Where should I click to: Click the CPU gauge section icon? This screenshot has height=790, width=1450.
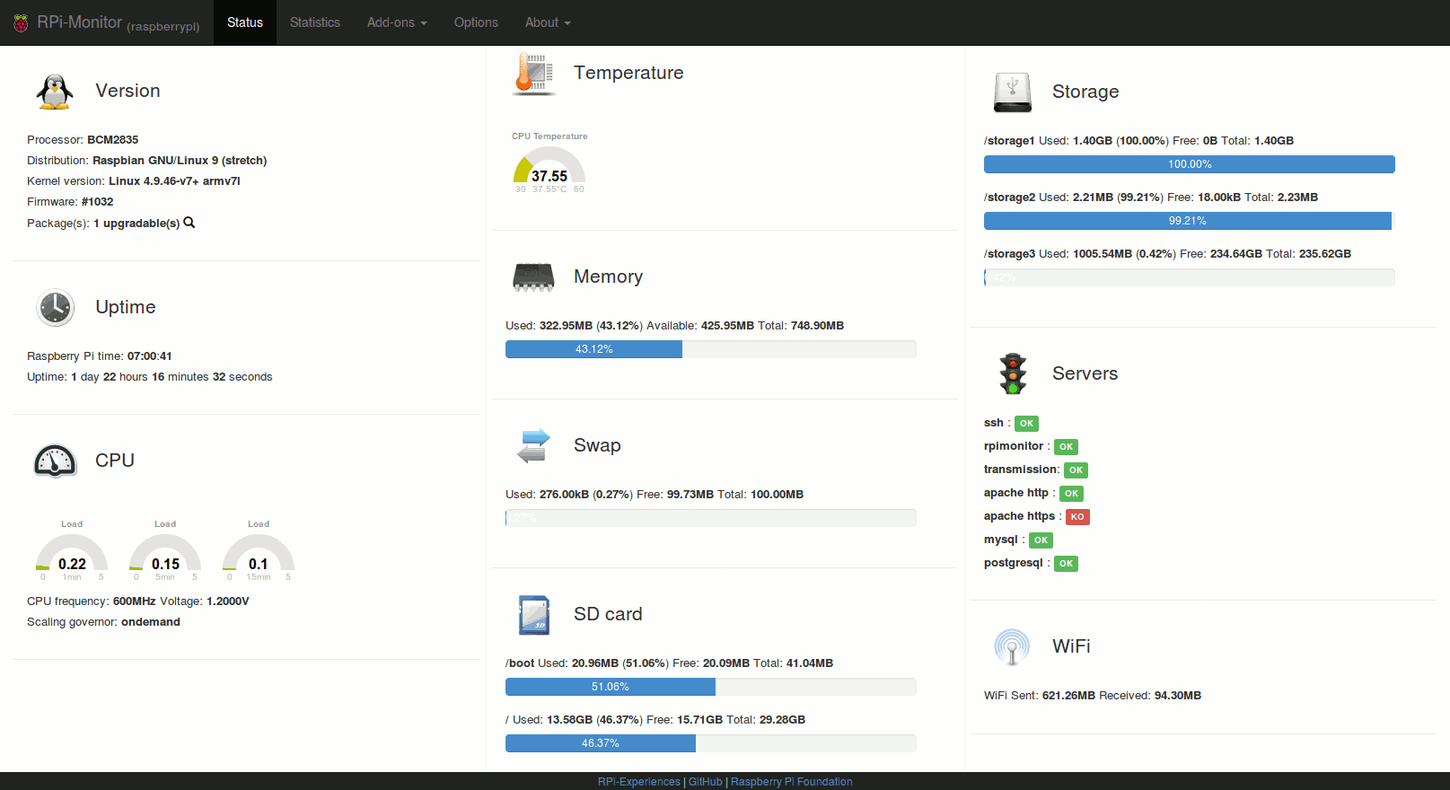click(x=55, y=461)
